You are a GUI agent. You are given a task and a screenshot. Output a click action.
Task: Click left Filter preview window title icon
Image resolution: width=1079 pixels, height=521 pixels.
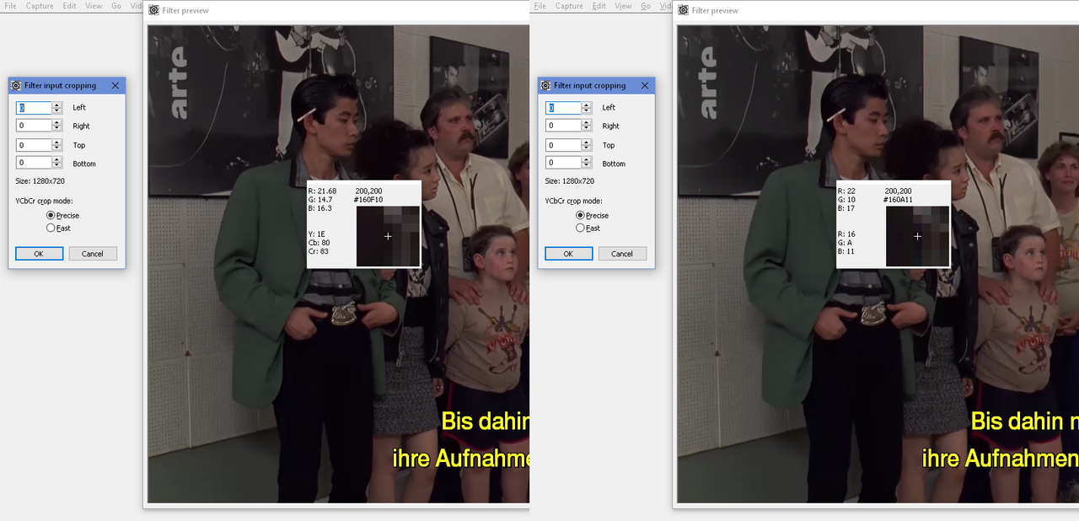click(x=153, y=10)
